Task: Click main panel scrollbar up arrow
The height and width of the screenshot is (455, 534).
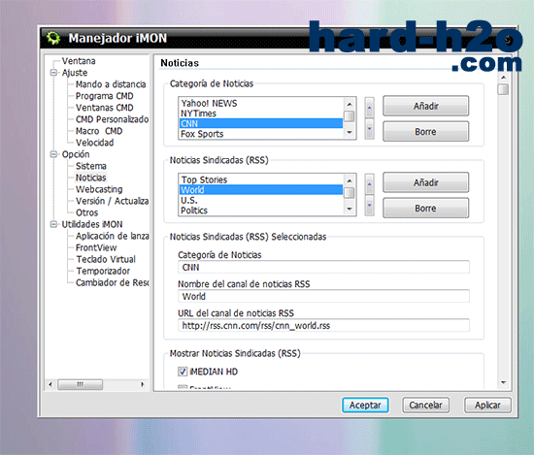Action: [503, 78]
